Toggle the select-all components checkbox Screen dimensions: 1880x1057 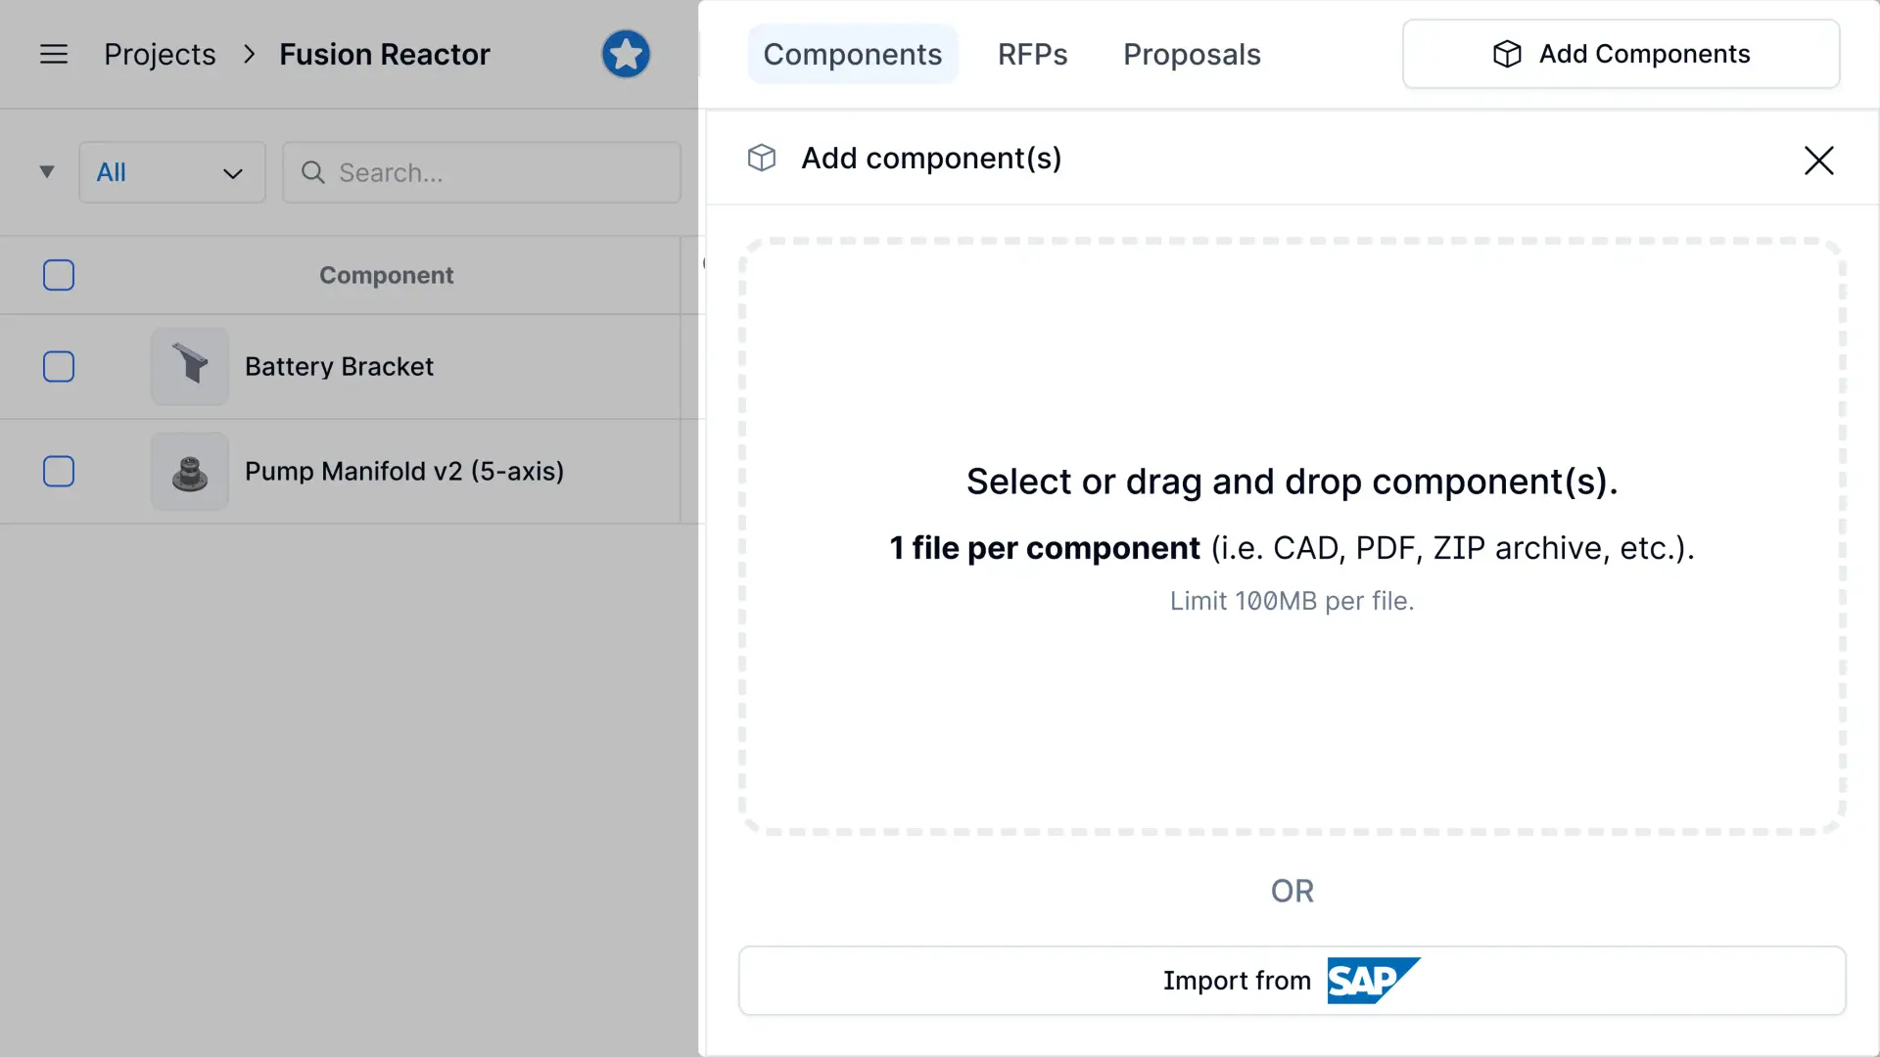coord(59,275)
